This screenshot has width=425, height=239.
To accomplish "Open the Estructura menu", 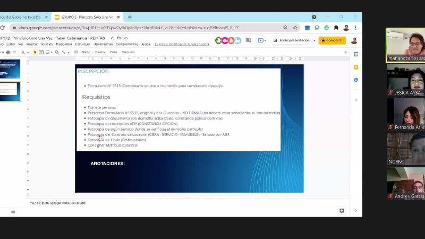I will tap(83, 44).
